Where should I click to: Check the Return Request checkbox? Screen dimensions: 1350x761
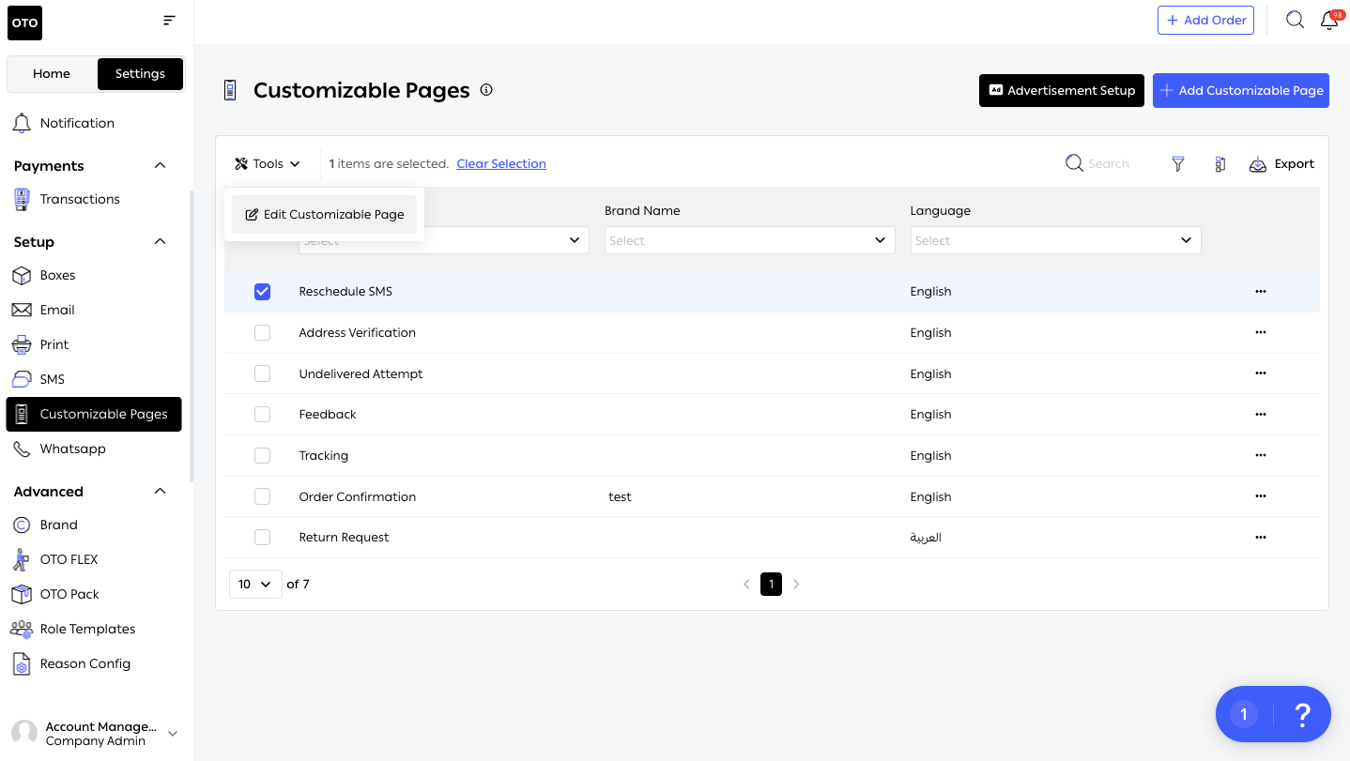[x=262, y=538]
